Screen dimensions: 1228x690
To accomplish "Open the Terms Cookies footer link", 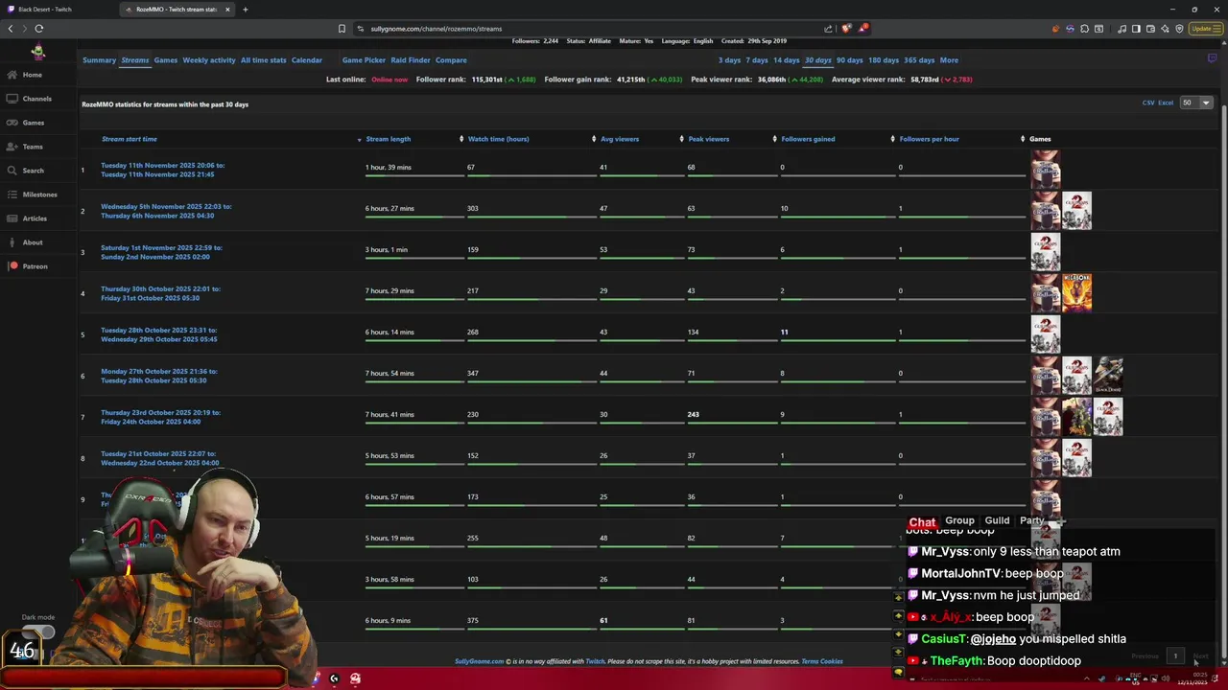I will (x=822, y=661).
